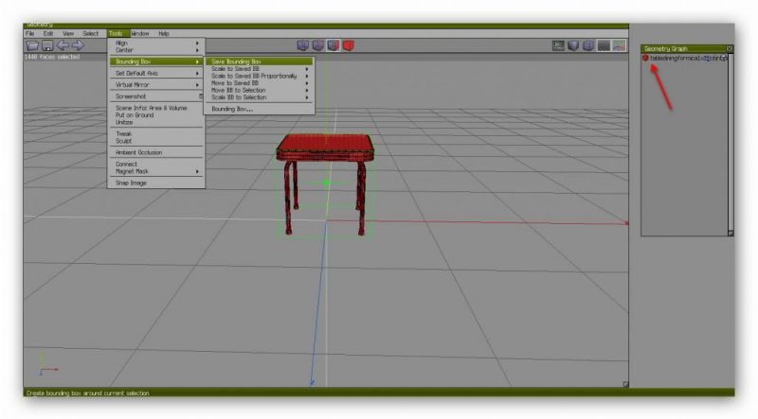Click the red object icon in Geometry Graph

pos(645,58)
